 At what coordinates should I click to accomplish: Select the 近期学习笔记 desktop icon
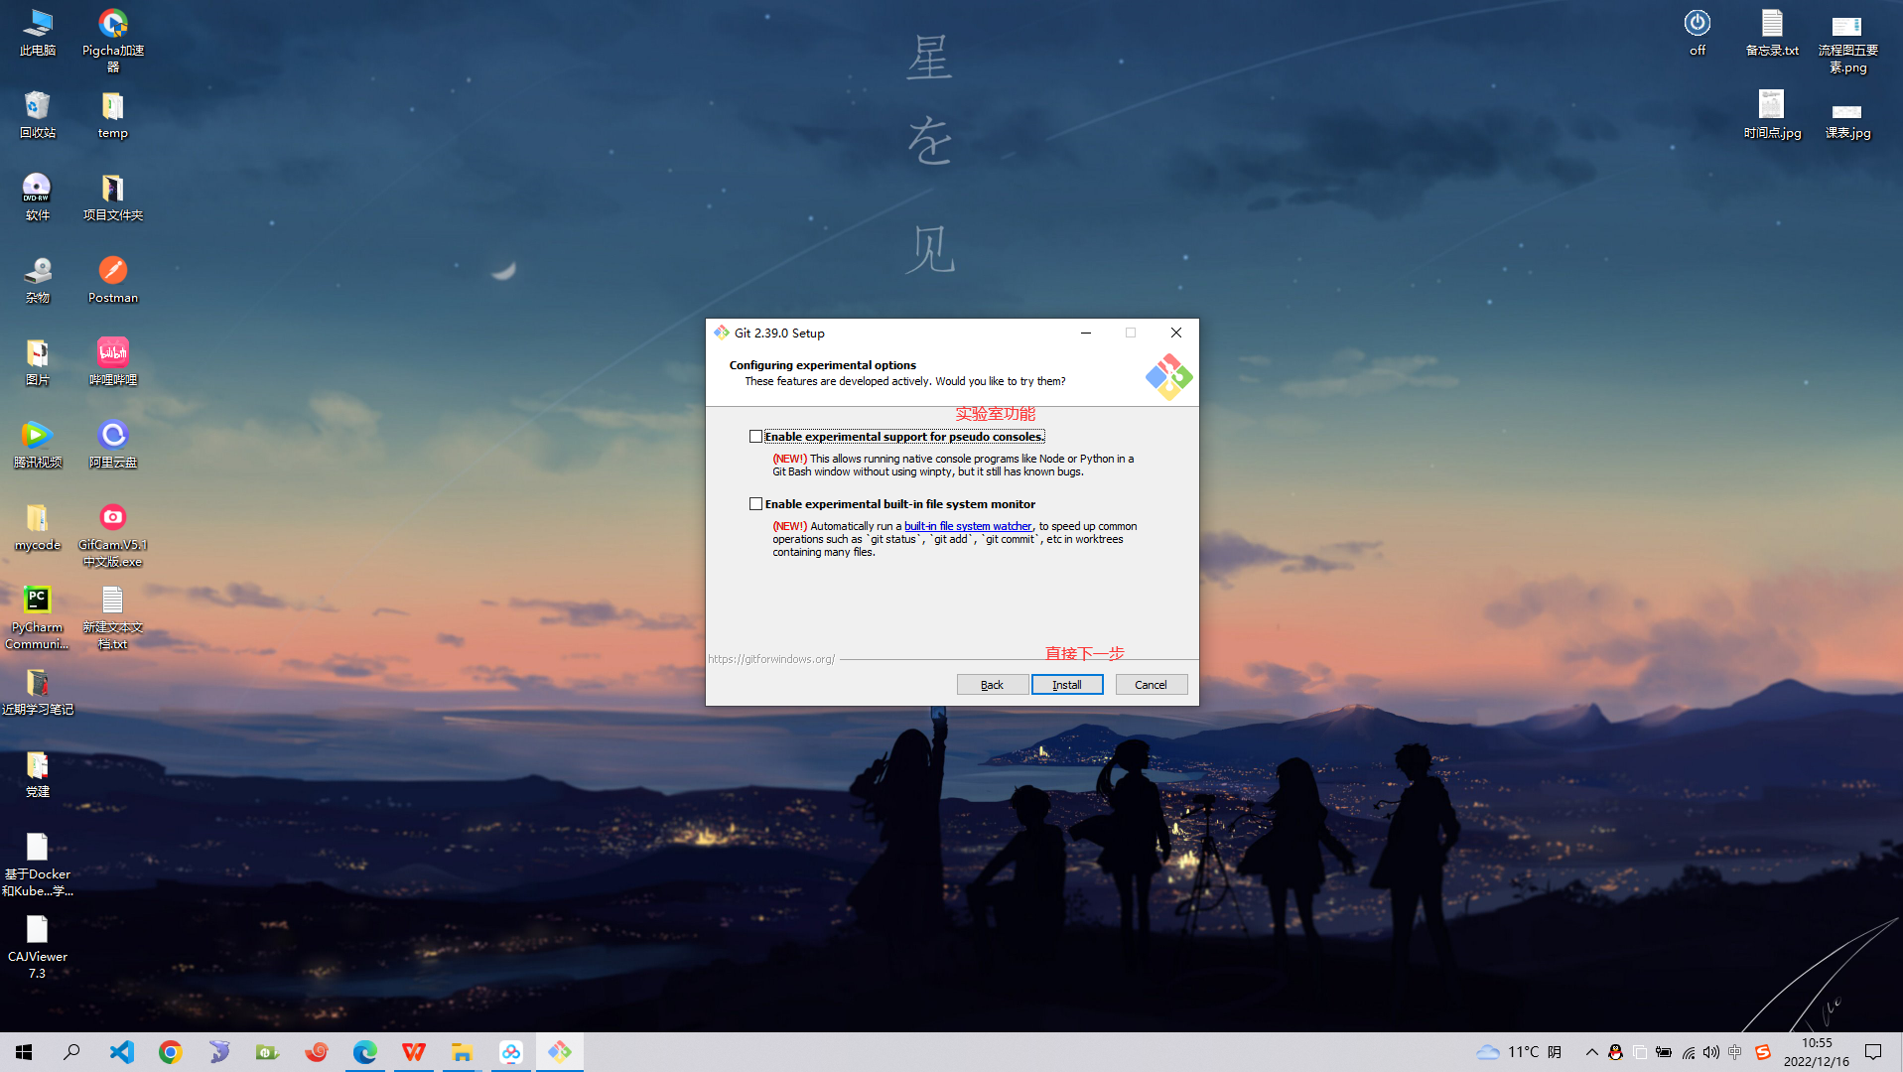[38, 692]
